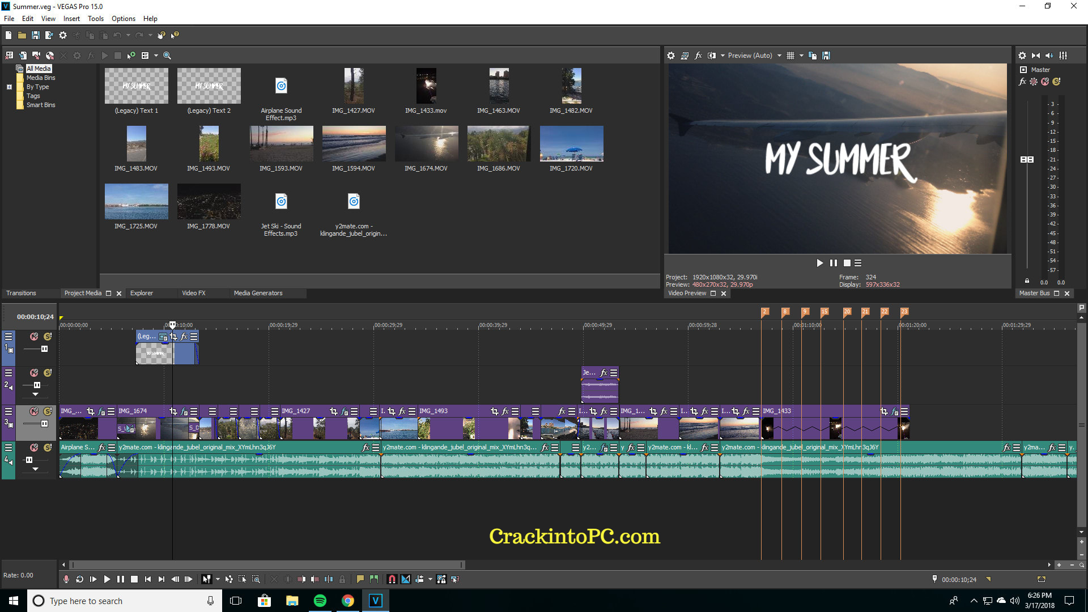The width and height of the screenshot is (1088, 612).
Task: Click the video preview settings gear icon
Action: pyautogui.click(x=671, y=54)
